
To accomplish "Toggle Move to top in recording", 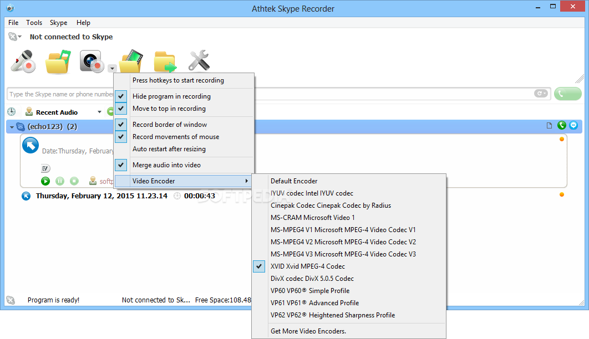I will pos(185,109).
